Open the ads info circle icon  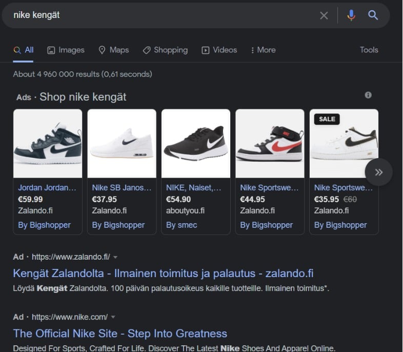(x=368, y=95)
